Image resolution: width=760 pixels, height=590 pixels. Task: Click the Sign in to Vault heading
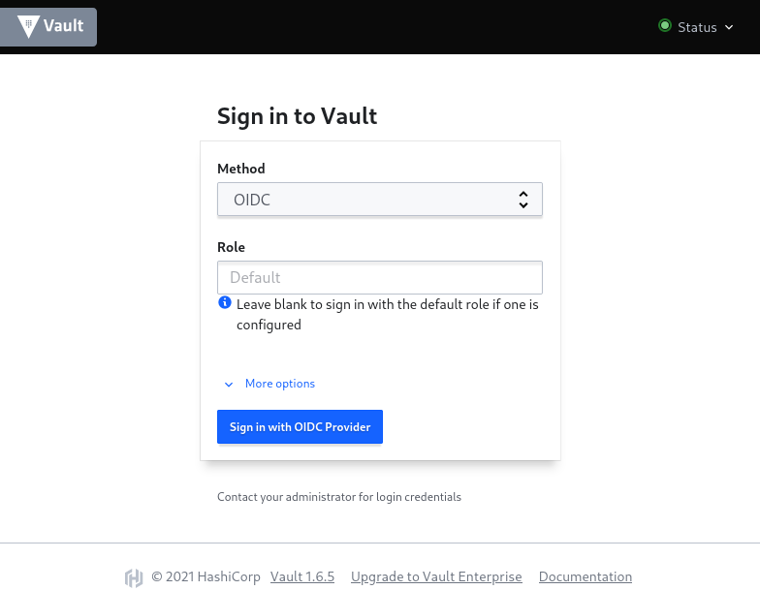tap(297, 116)
